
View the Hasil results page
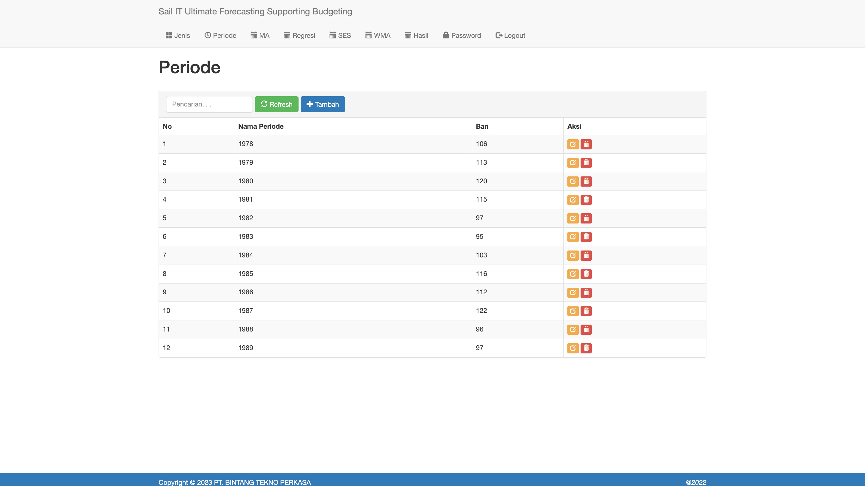pyautogui.click(x=416, y=36)
